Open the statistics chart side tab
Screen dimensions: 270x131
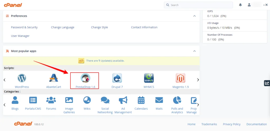click(x=267, y=83)
